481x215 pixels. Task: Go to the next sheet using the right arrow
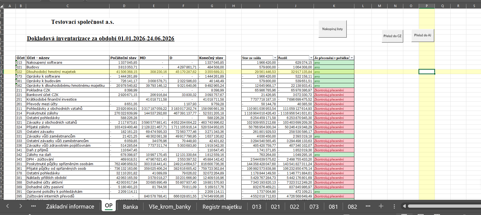(x=21, y=206)
